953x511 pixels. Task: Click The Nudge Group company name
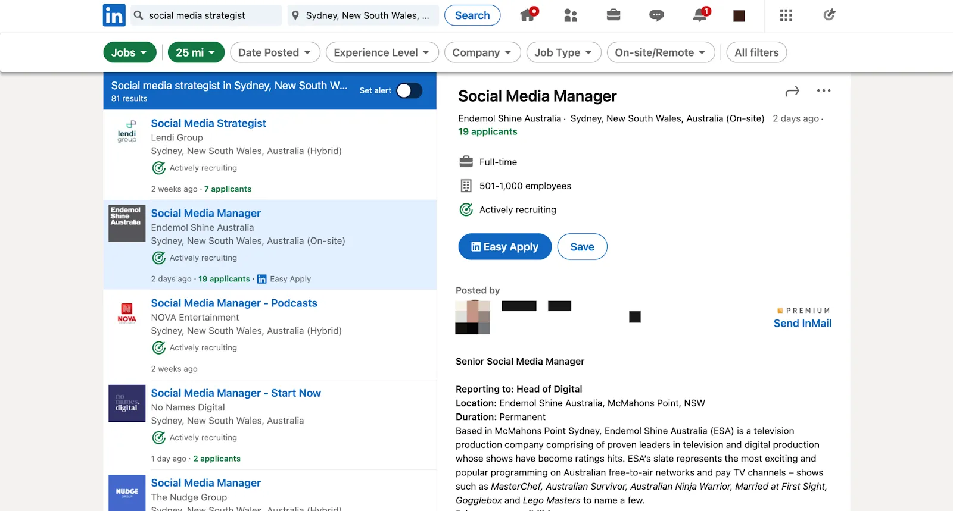click(189, 497)
